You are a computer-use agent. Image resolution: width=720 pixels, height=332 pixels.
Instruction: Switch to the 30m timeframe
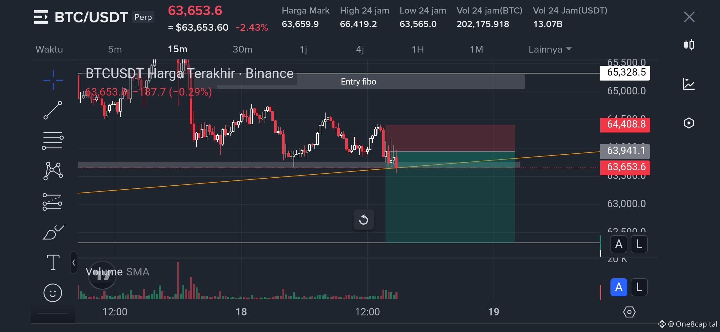242,49
